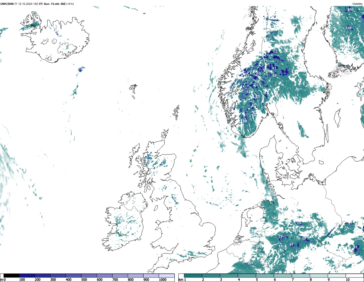This screenshot has height=282, width=364.
Task: Click the 'Sun. 13.okt. 00Z' valid time text
Action: 55,4
